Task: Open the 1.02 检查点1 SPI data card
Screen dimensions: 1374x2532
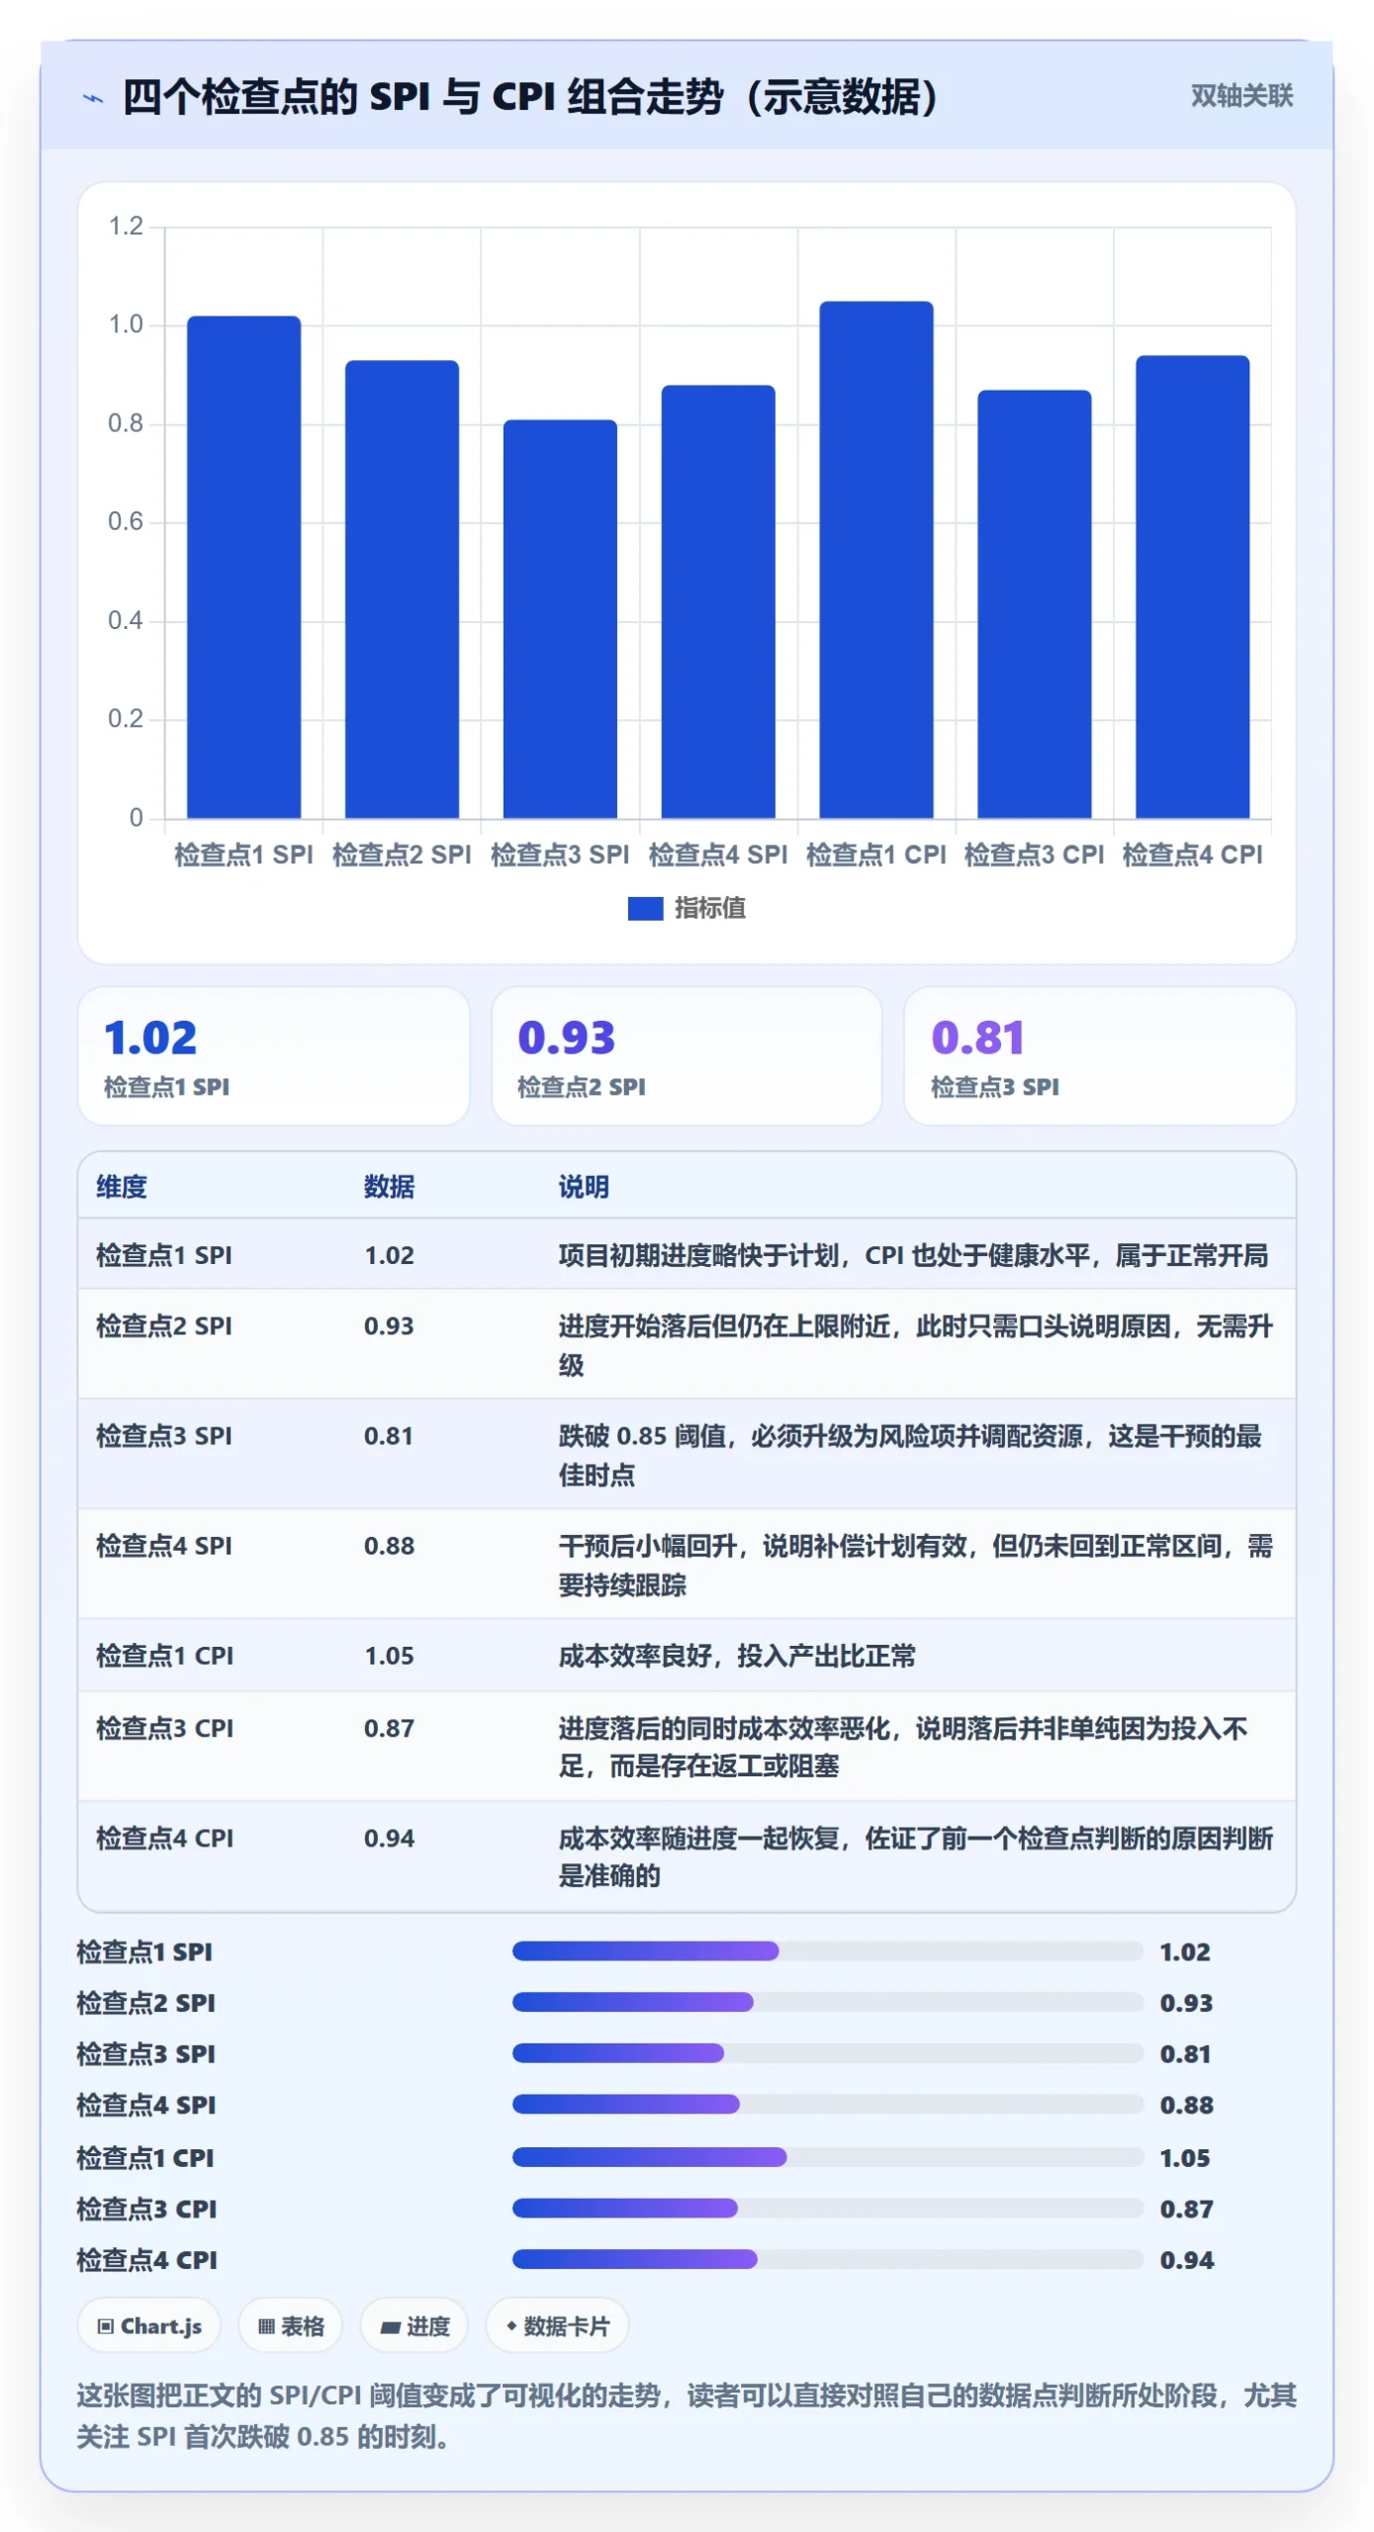Action: coord(273,1055)
